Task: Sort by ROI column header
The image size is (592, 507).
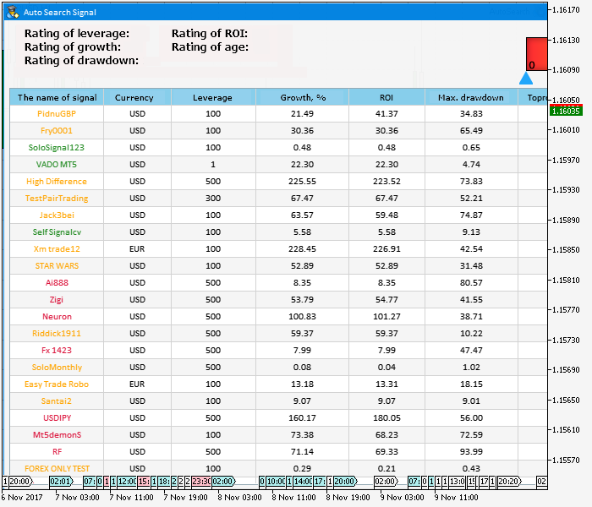Action: 386,97
